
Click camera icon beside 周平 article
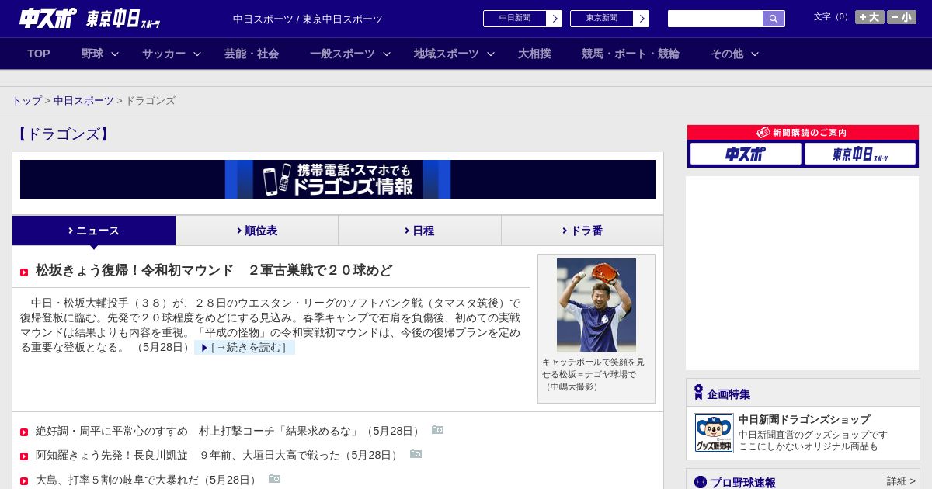click(x=438, y=430)
